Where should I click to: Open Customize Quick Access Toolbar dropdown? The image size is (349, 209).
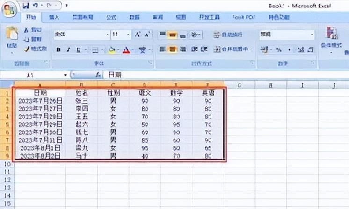point(66,6)
